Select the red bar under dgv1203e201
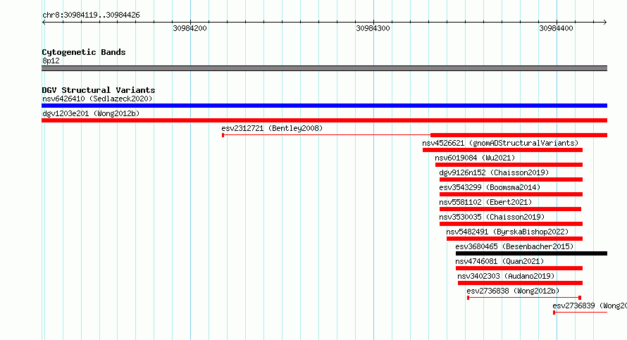Image resolution: width=627 pixels, height=340 pixels. tap(324, 120)
